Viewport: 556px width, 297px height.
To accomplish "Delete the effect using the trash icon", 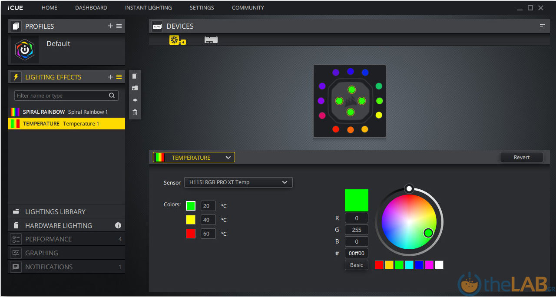I will point(135,112).
